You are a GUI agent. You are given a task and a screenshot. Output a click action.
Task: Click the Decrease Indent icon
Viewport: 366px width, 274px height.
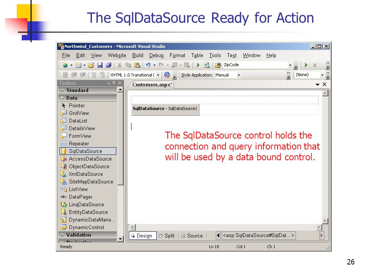click(x=74, y=75)
